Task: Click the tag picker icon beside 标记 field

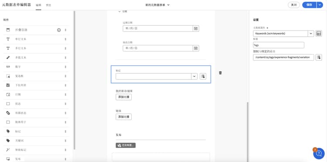Action: coord(203,76)
